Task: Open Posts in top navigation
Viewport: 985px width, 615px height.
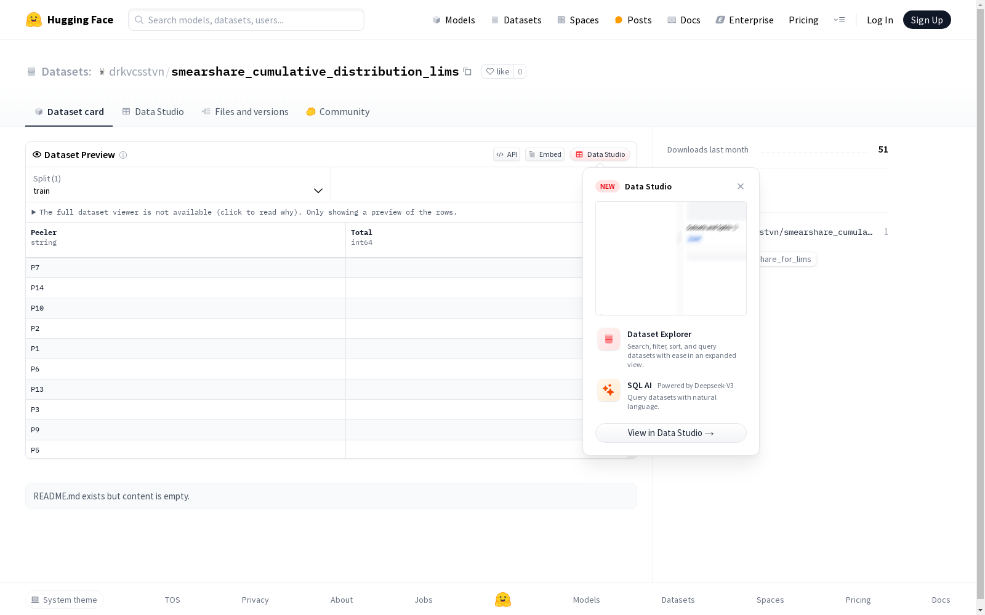Action: pos(633,20)
